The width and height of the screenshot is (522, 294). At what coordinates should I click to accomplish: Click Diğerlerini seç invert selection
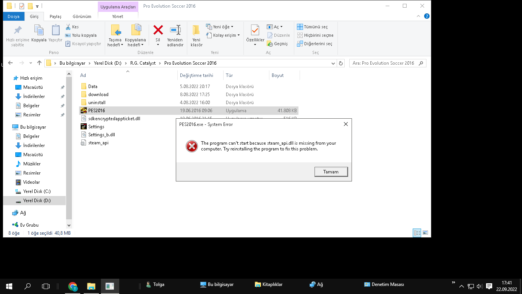[314, 44]
